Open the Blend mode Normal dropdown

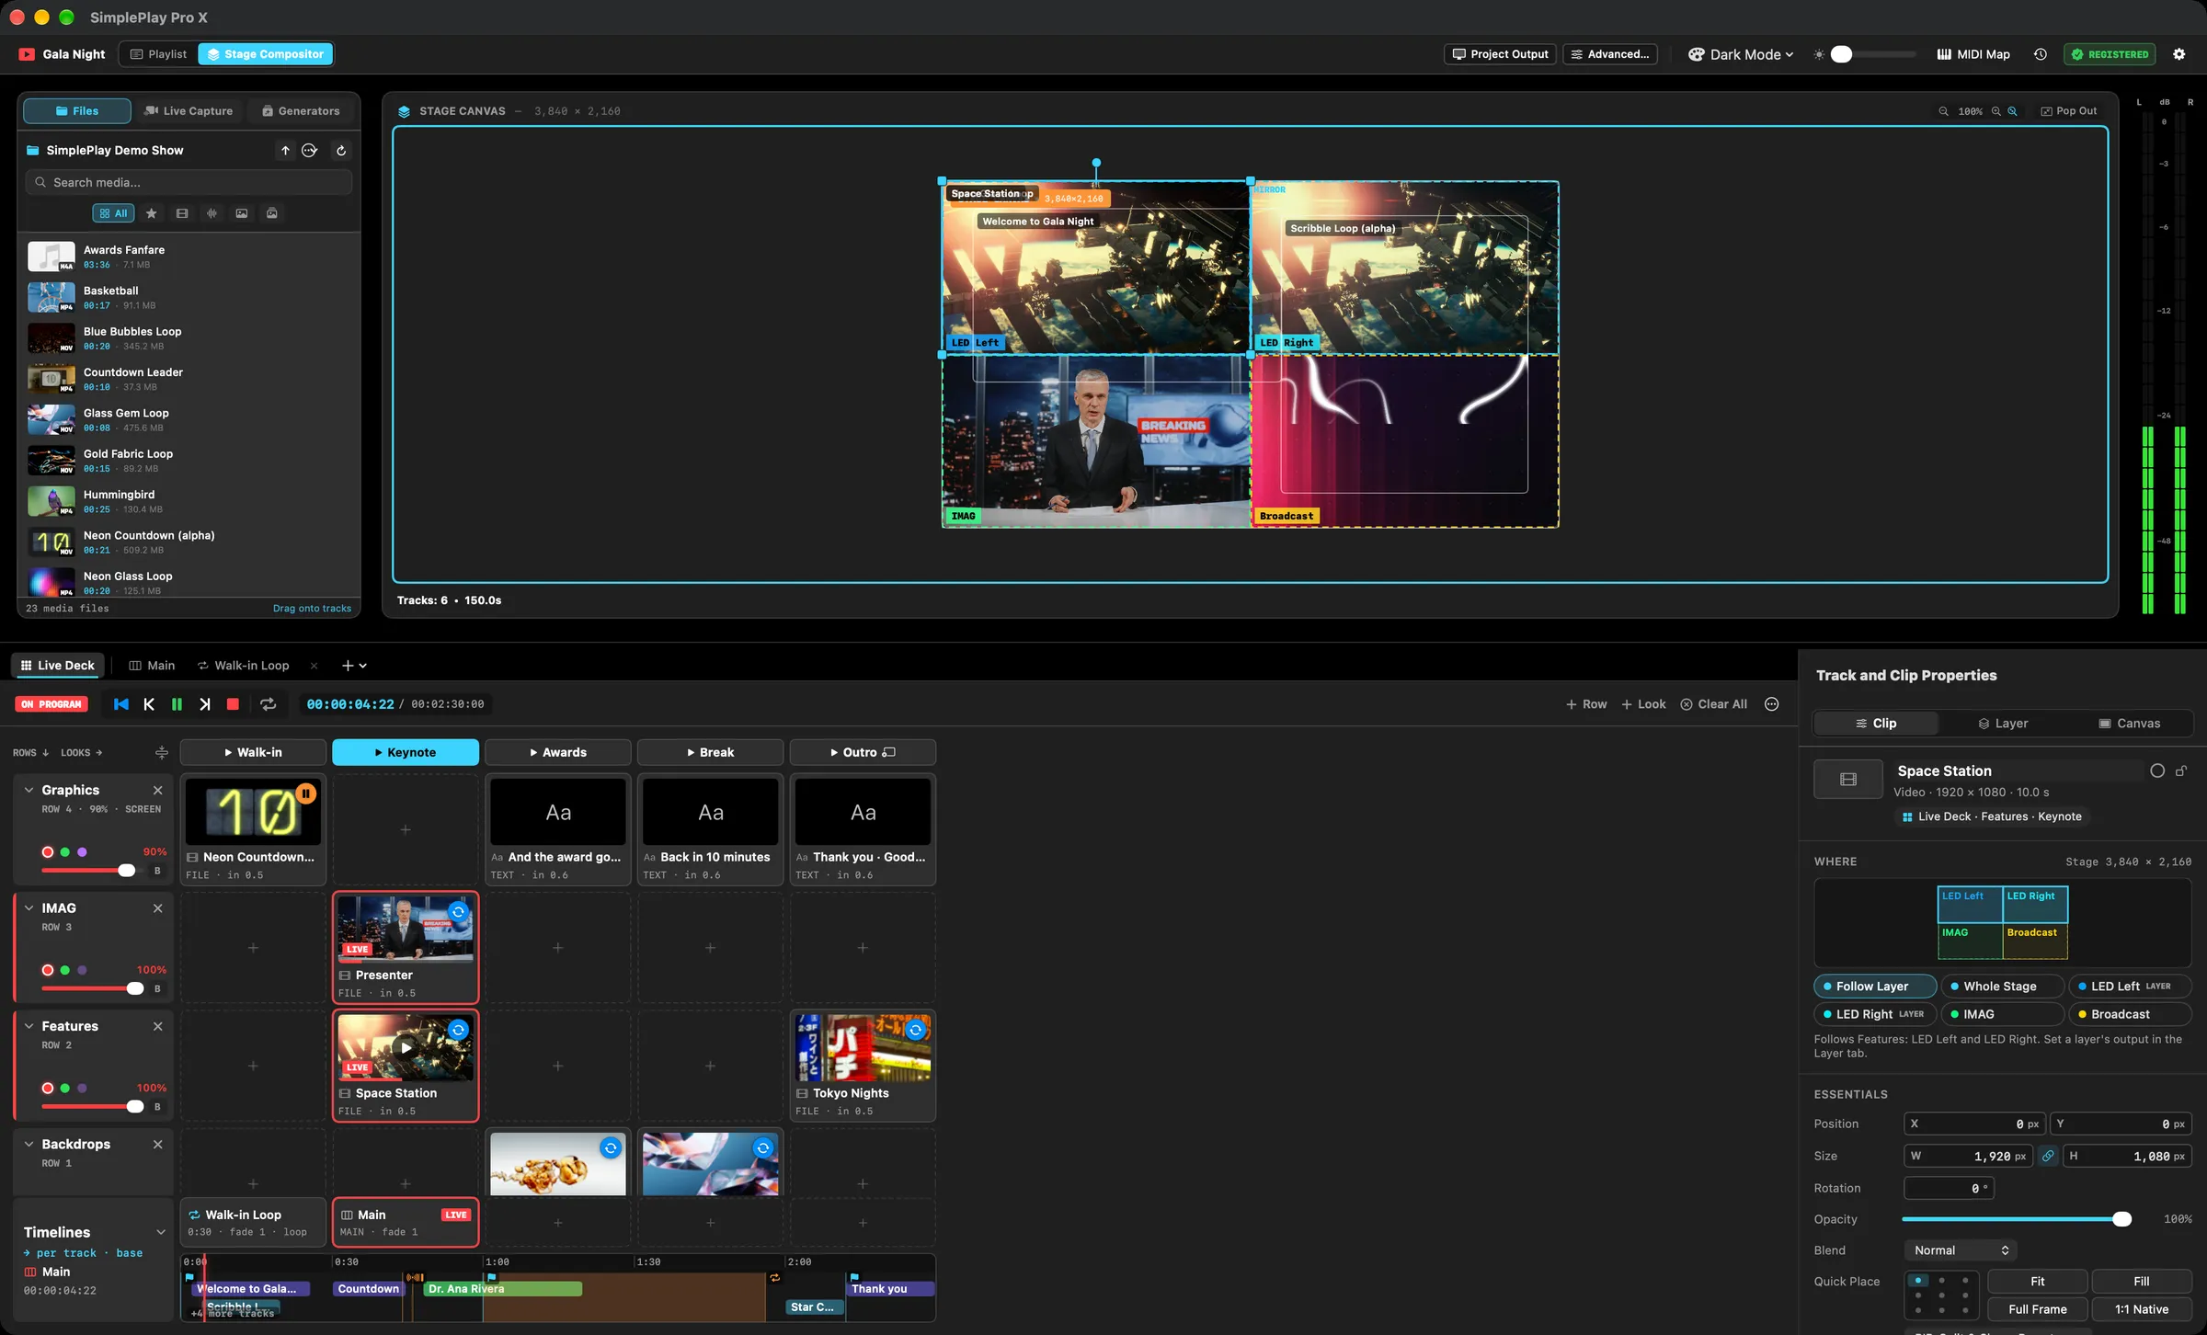click(x=1961, y=1250)
